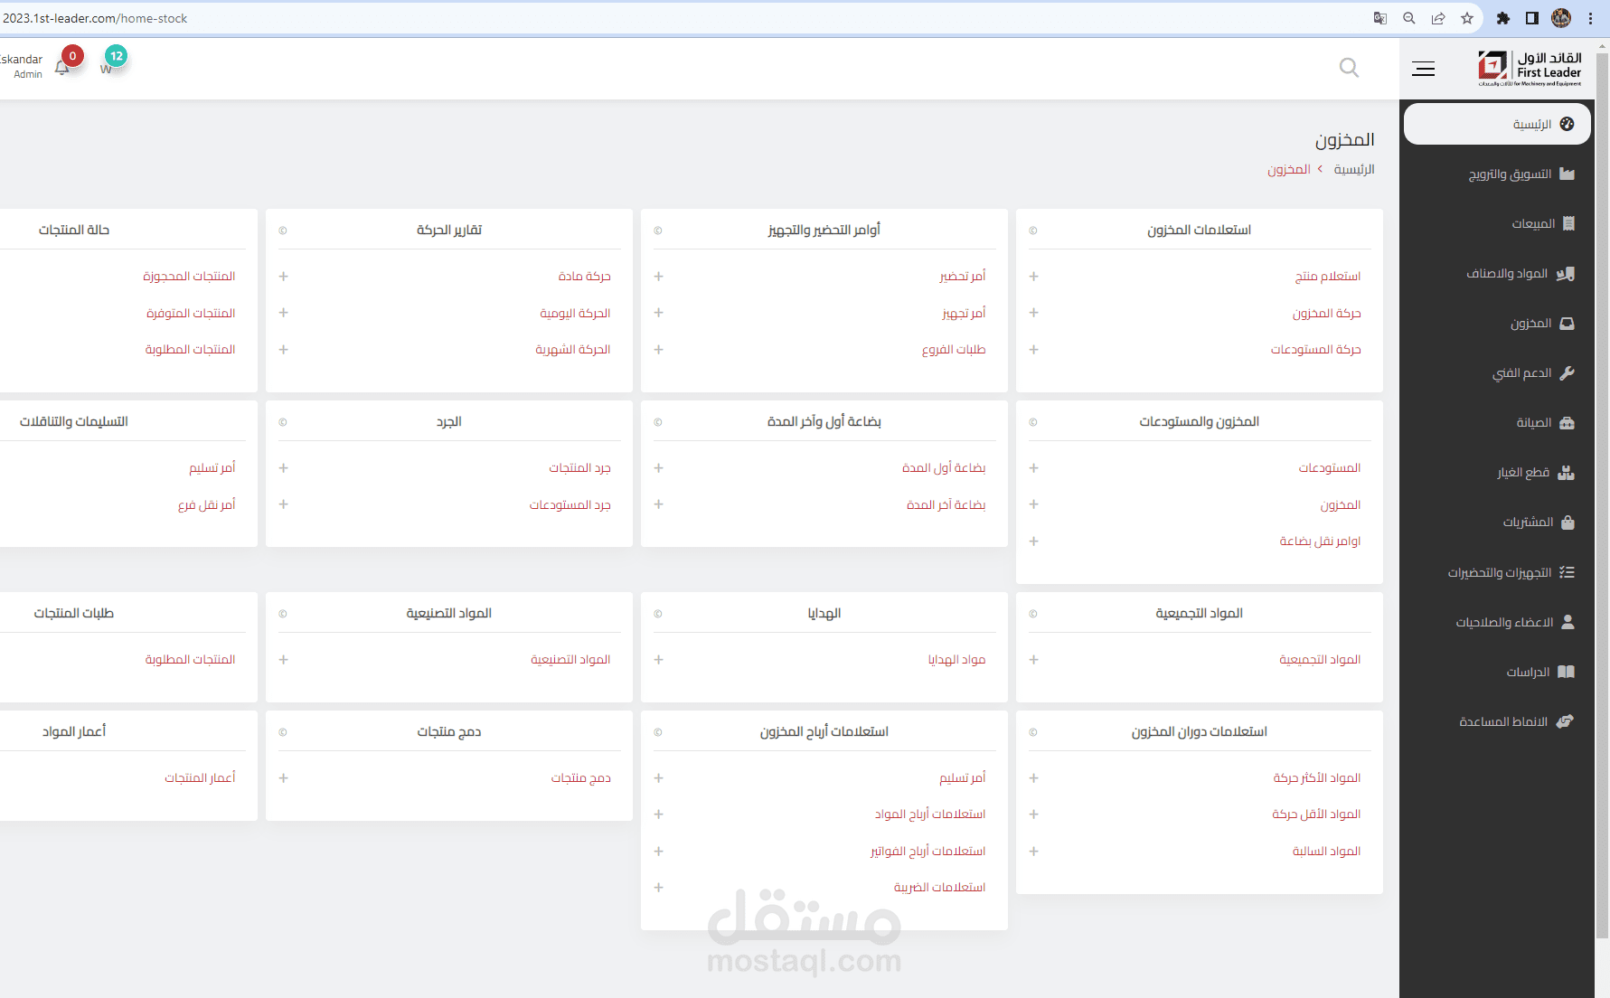The height and width of the screenshot is (998, 1610).
Task: Open the بضاعة أول المدة link
Action: (x=944, y=467)
